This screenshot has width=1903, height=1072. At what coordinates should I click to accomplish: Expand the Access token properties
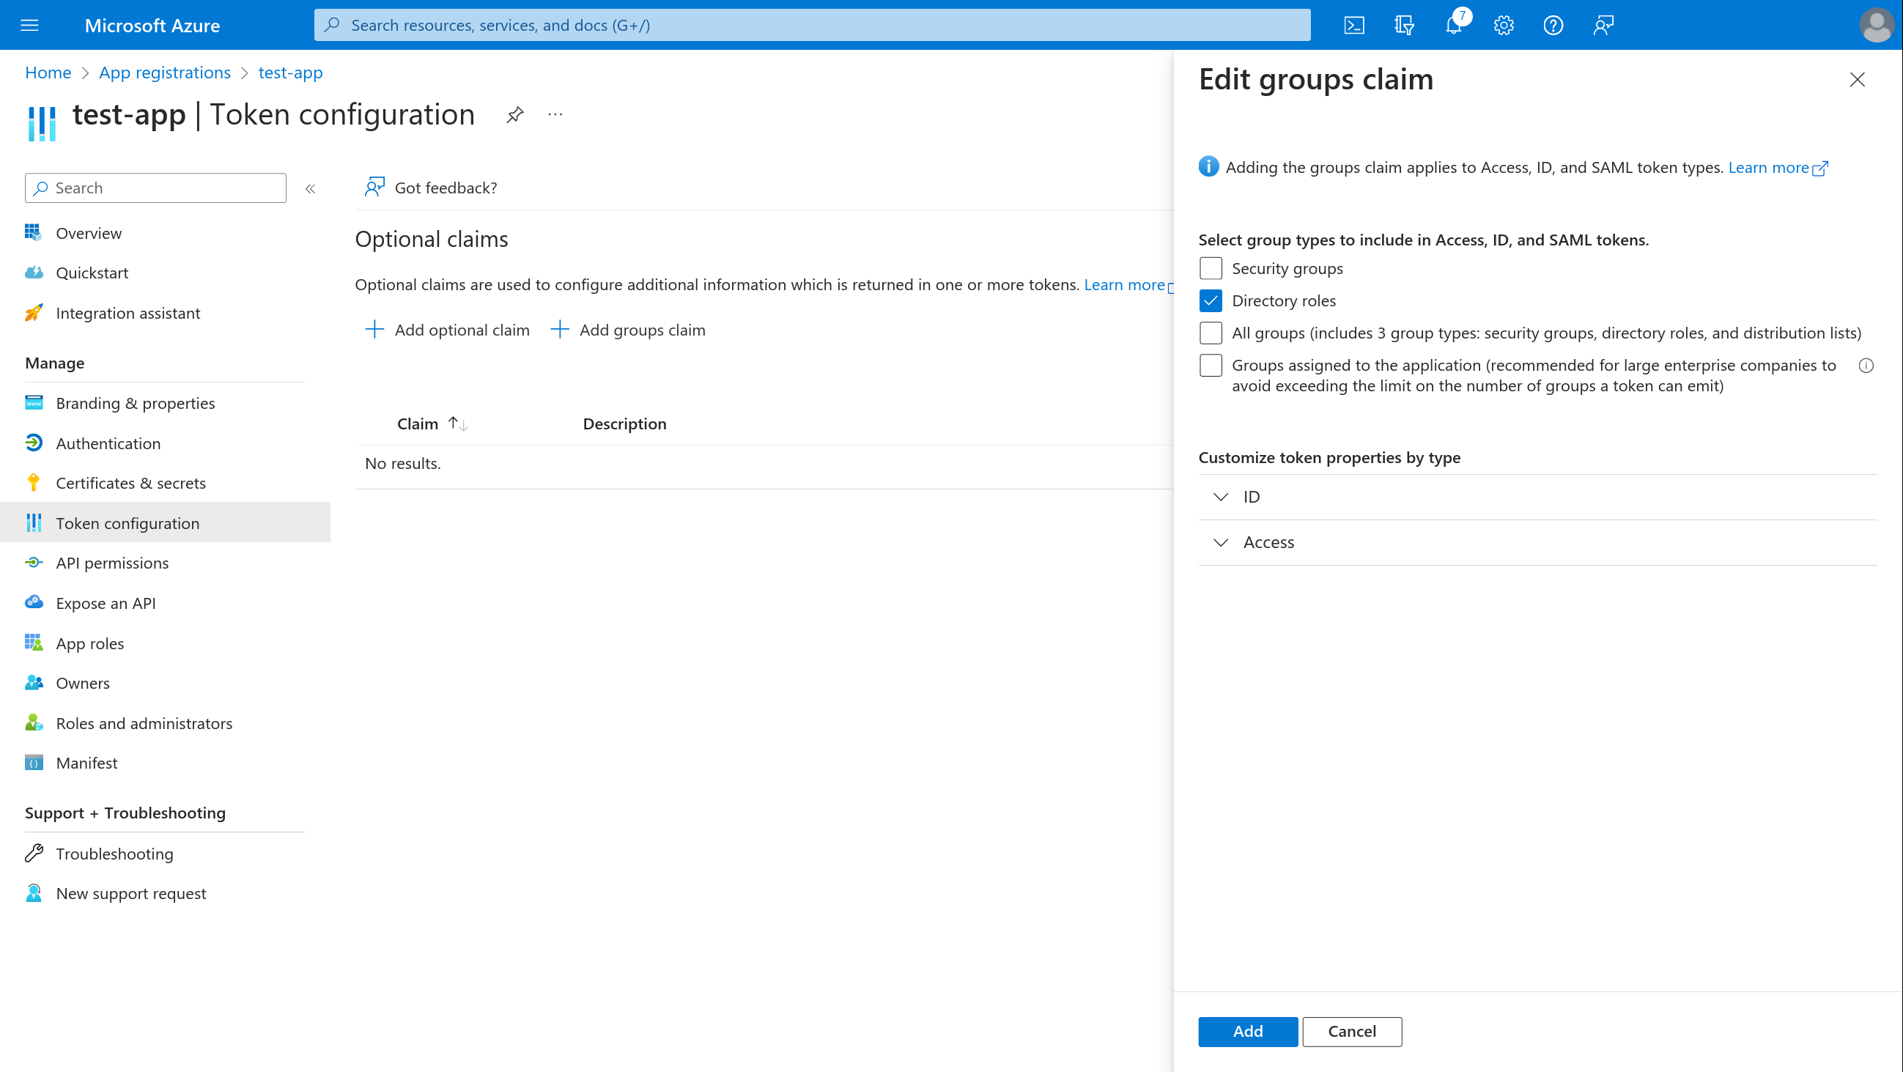[1220, 541]
